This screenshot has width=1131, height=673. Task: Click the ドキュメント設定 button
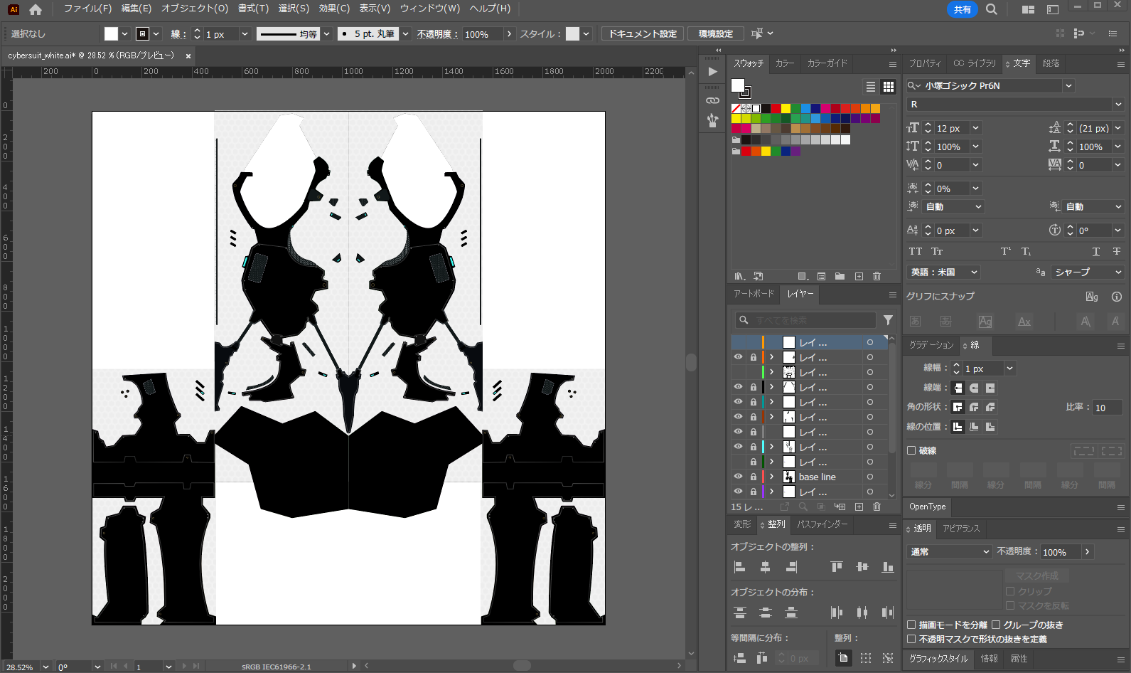tap(643, 33)
